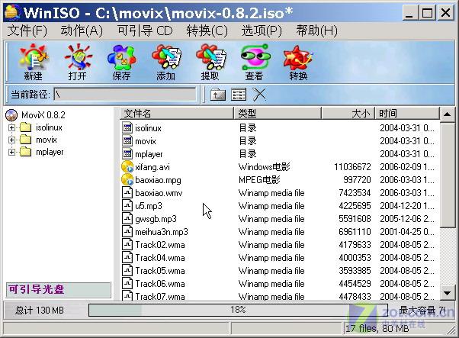This screenshot has width=459, height=338.
Task: Click the 17 files, 80 MB status text
Action: tap(377, 328)
